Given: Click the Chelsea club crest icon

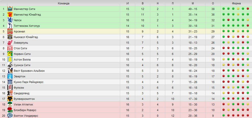Looking at the screenshot, I should pos(10,20).
